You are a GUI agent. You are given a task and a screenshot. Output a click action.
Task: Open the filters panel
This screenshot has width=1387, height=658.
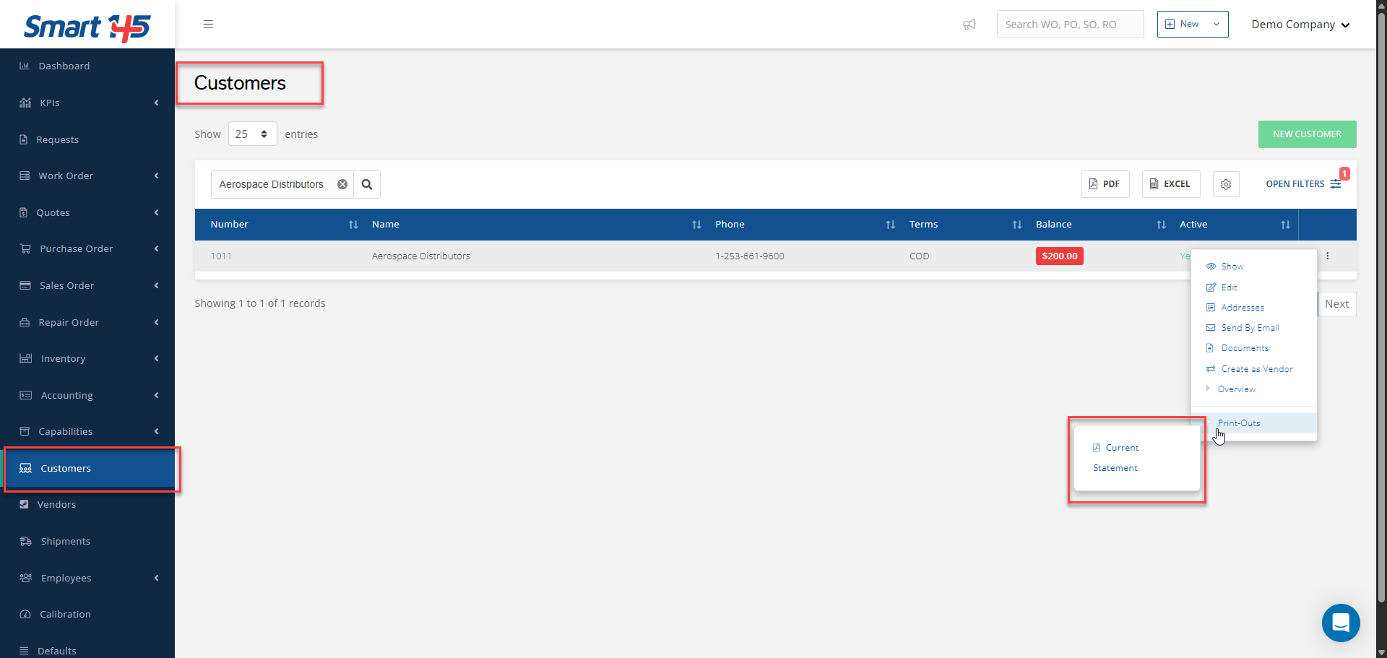[1303, 184]
